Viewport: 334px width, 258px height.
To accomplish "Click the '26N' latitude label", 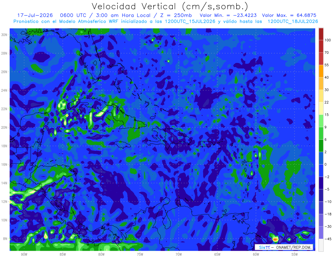I will point(4,72).
